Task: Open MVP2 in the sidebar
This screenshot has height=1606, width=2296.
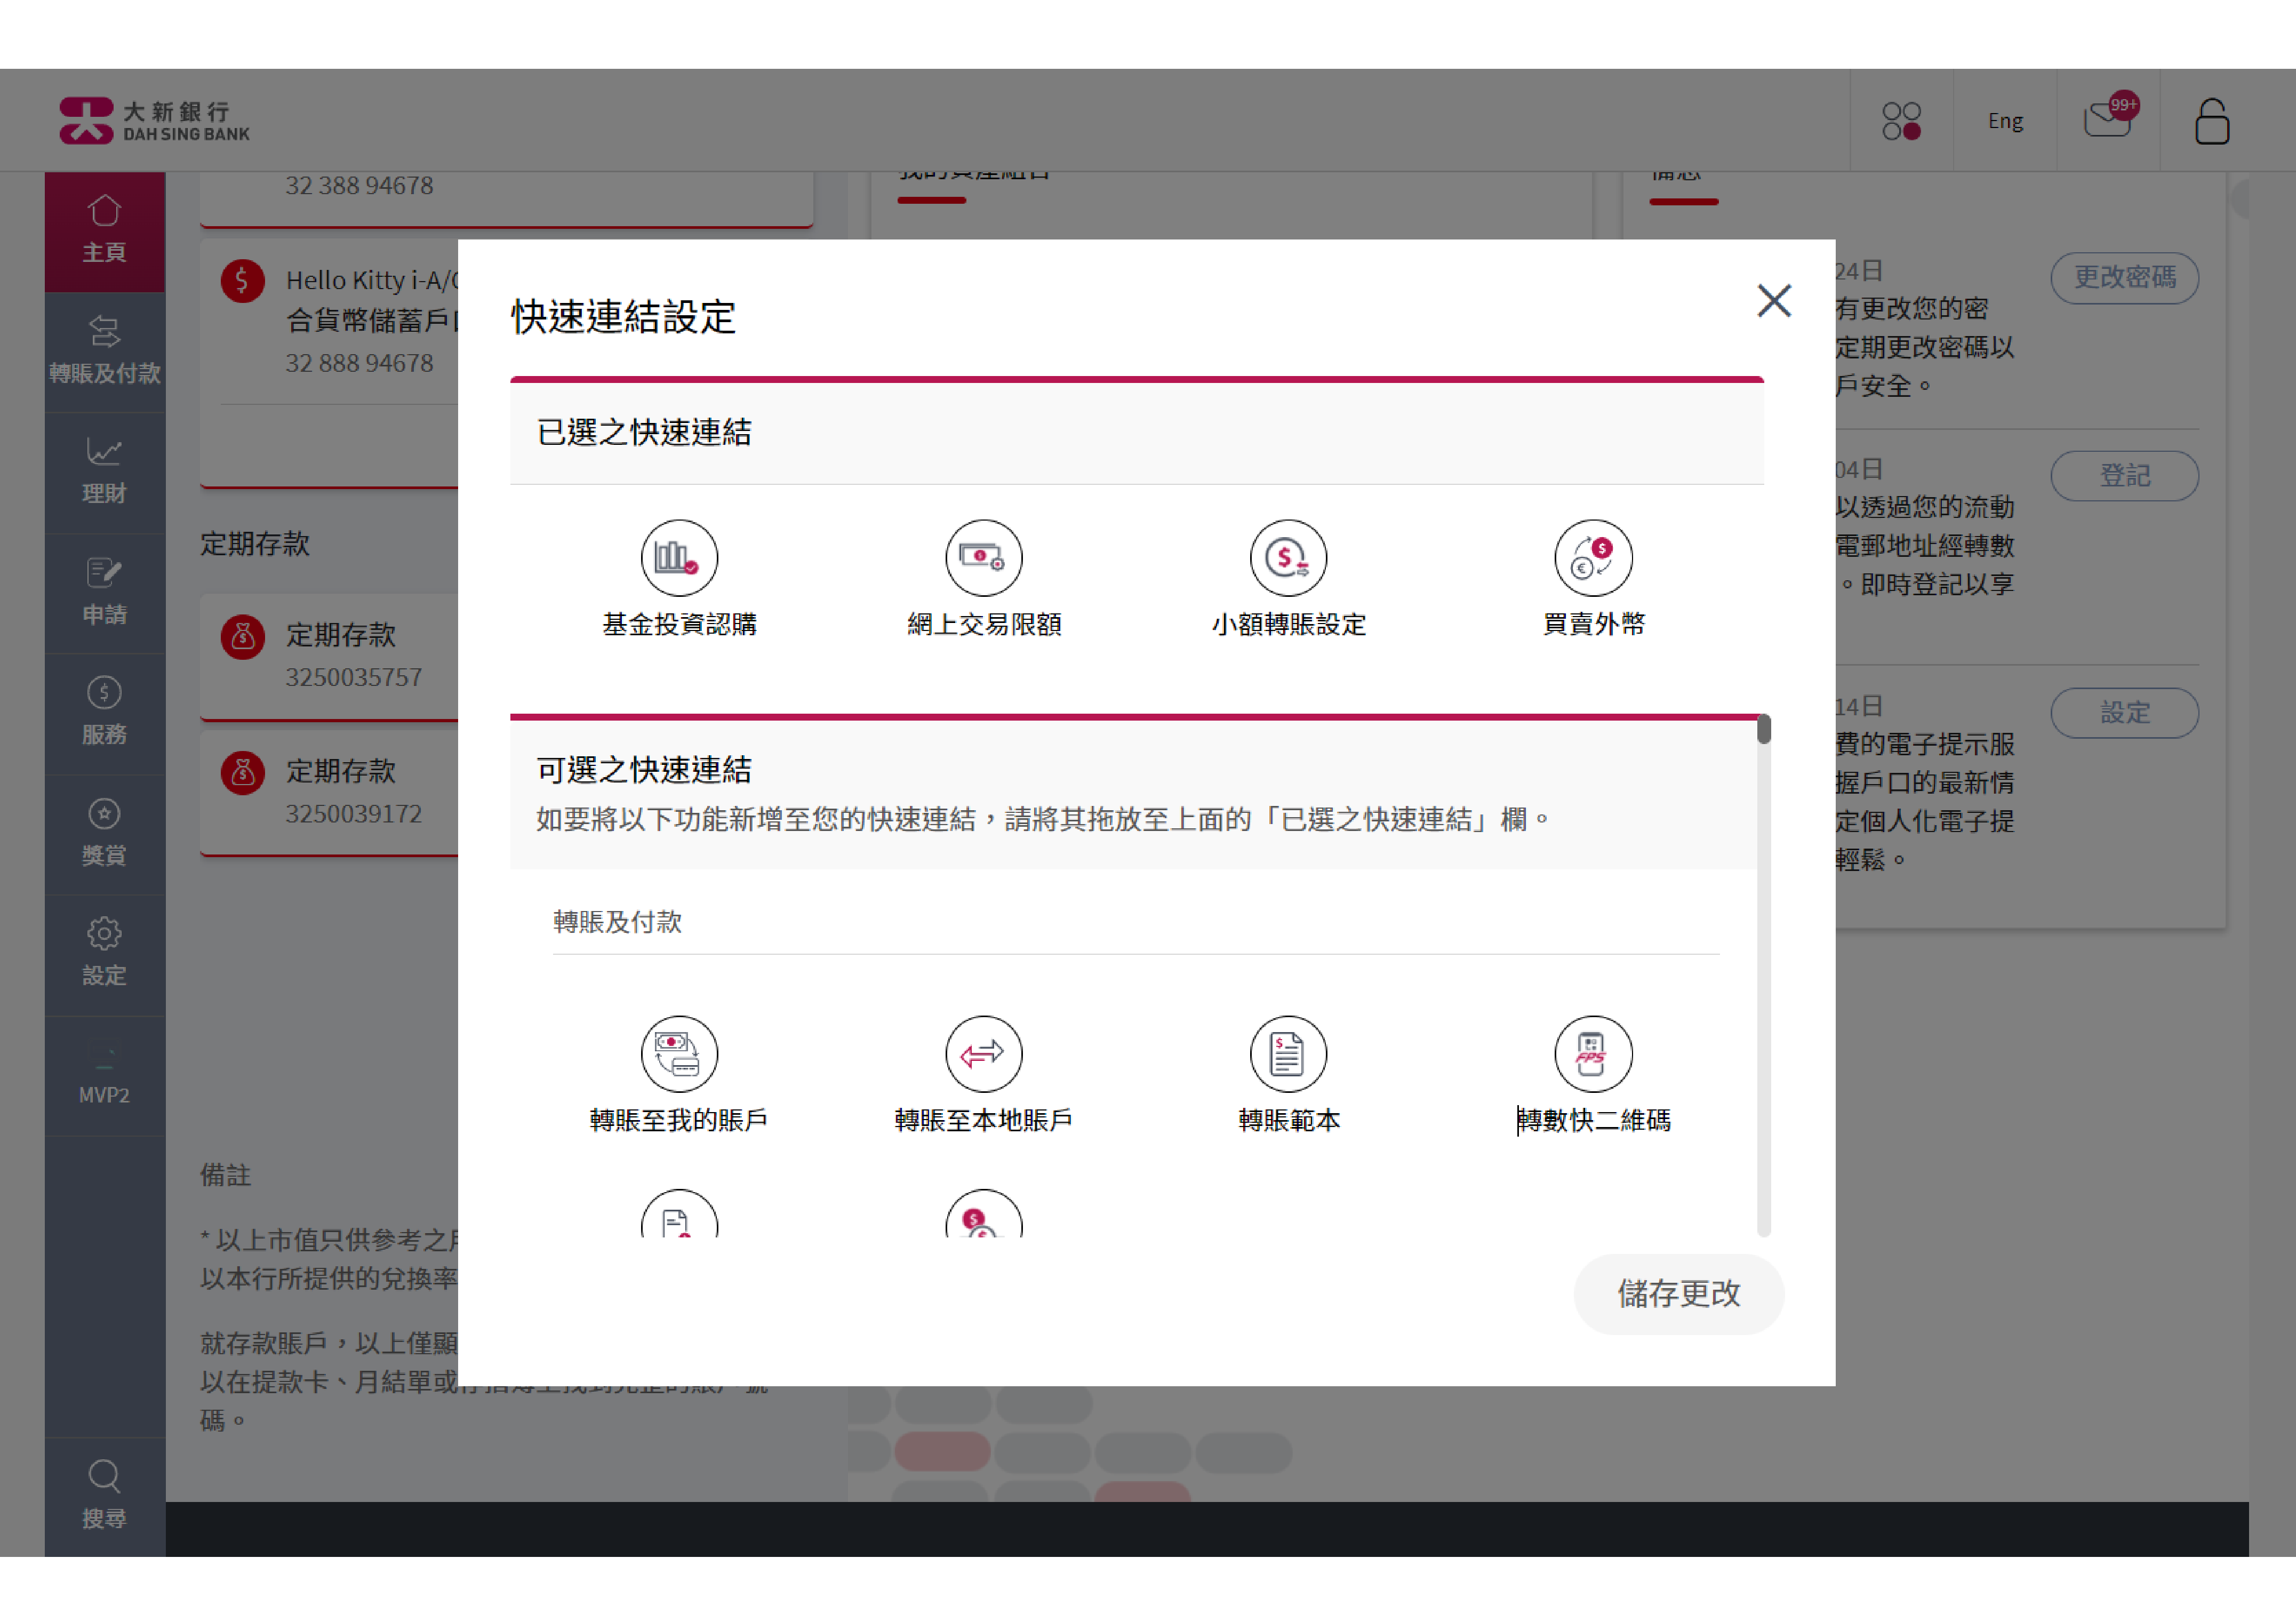Action: [104, 1075]
